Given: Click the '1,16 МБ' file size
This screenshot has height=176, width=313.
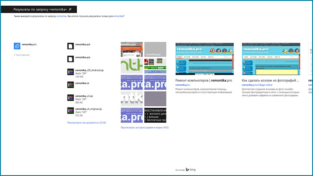Looking at the screenshot, I should (79, 77).
